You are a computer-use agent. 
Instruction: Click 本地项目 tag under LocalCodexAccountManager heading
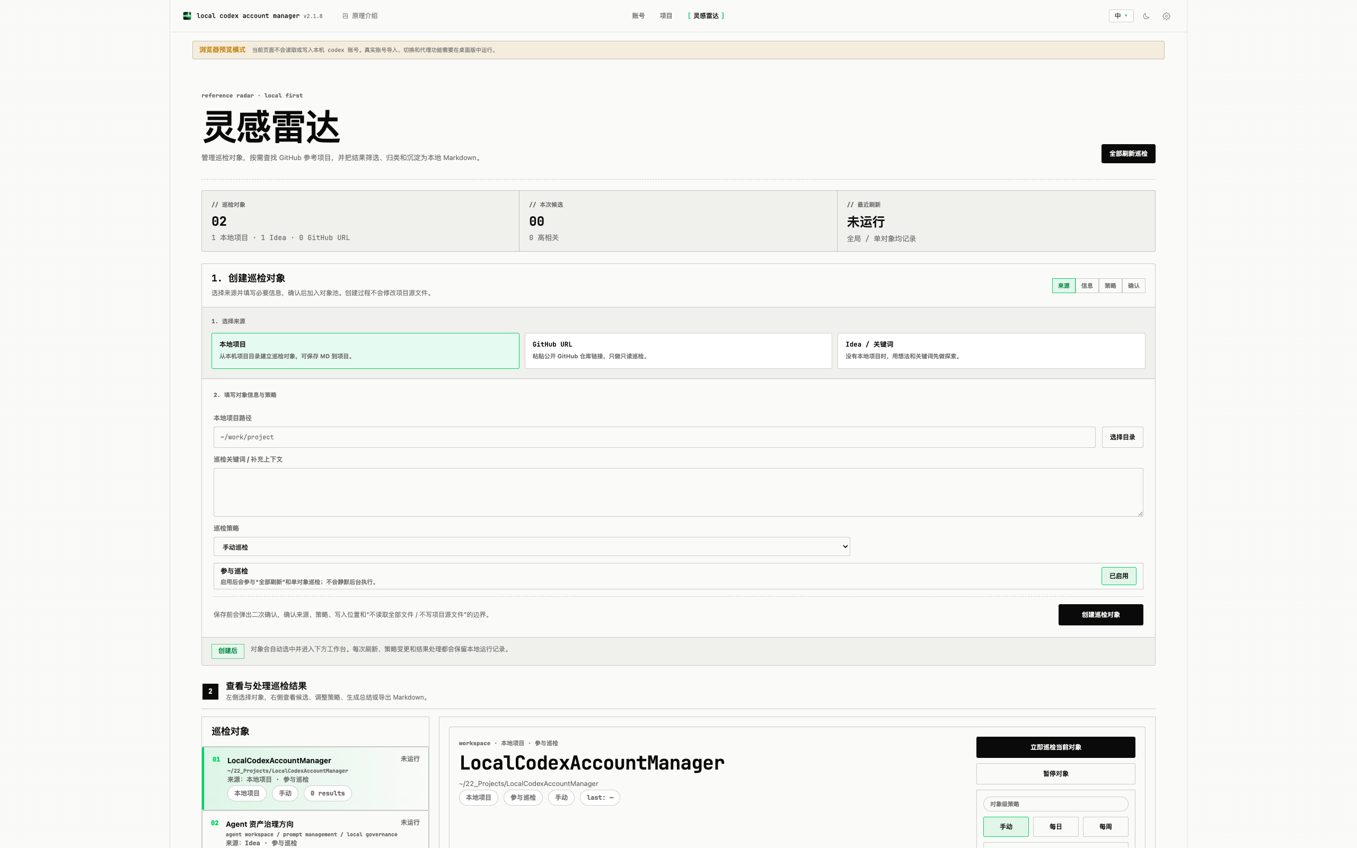[478, 798]
